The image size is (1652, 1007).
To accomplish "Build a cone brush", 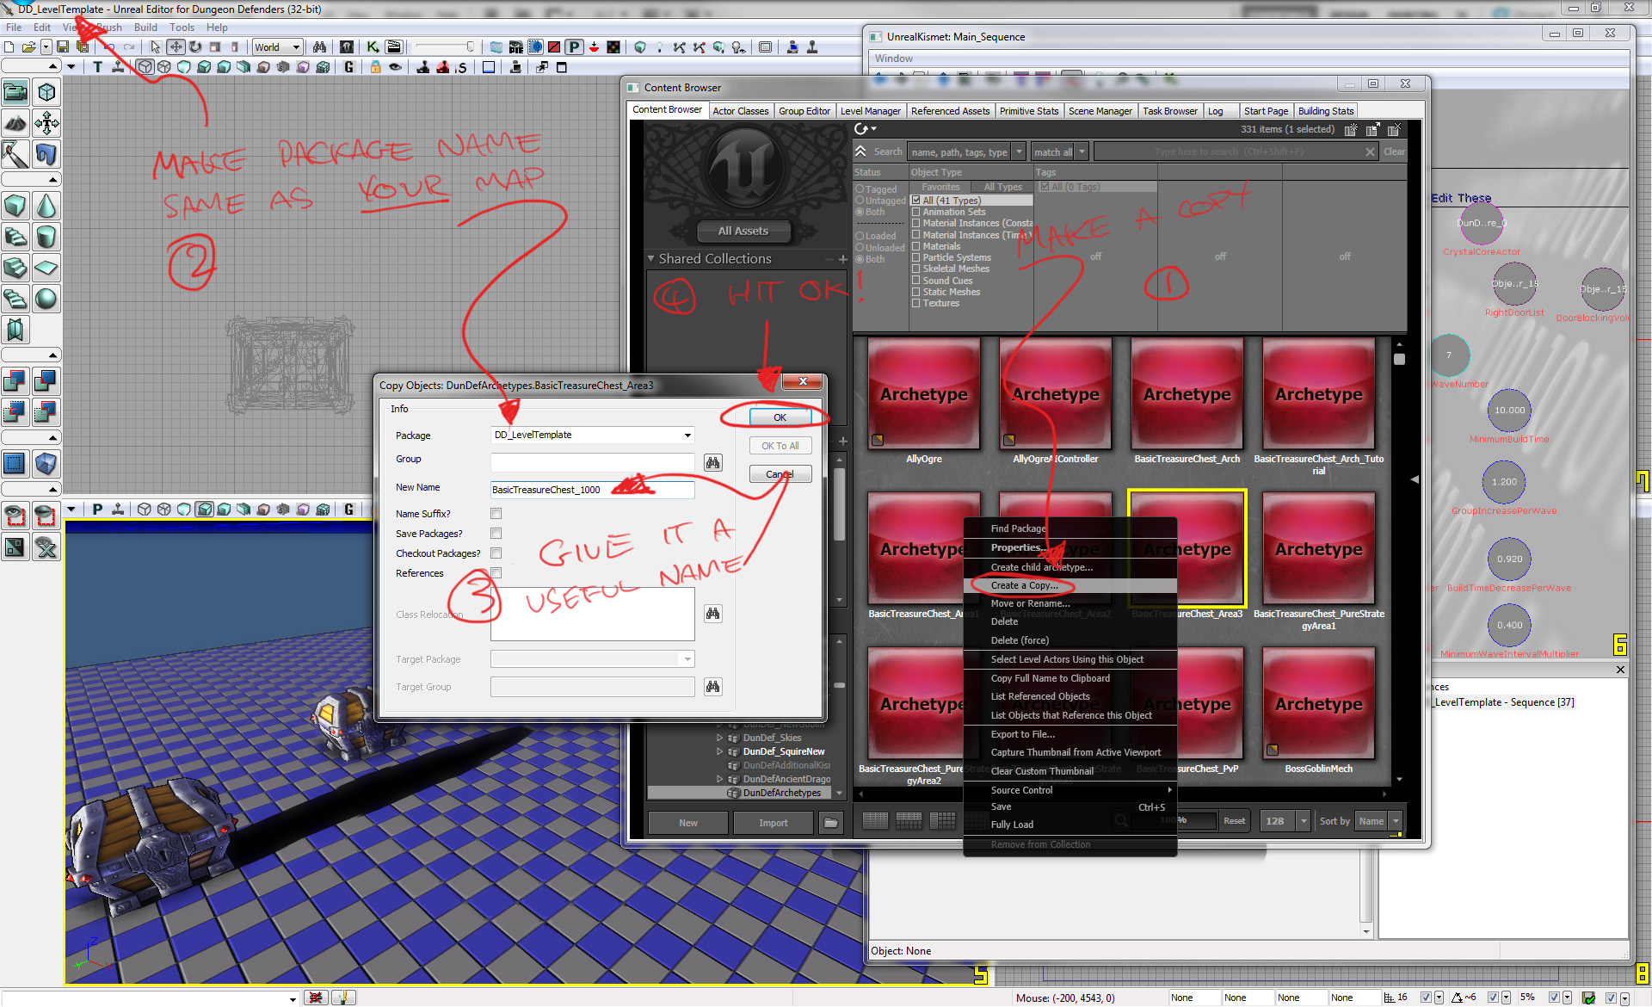I will (x=46, y=206).
